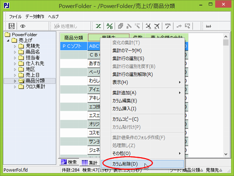Choose カラムコピー(C) from context menu
This screenshot has height=176, width=234.
[142, 119]
